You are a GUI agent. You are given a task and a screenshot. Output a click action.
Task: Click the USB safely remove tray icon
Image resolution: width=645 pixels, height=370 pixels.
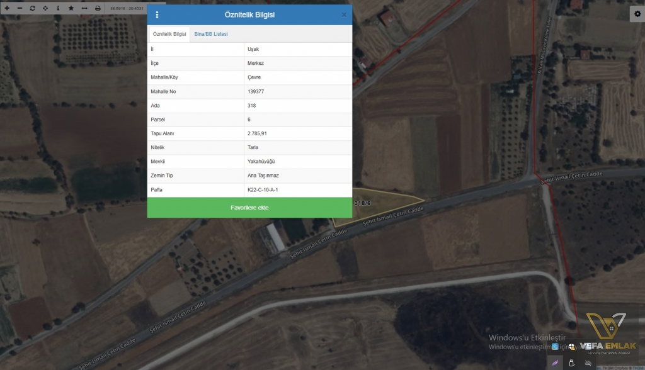(x=572, y=363)
